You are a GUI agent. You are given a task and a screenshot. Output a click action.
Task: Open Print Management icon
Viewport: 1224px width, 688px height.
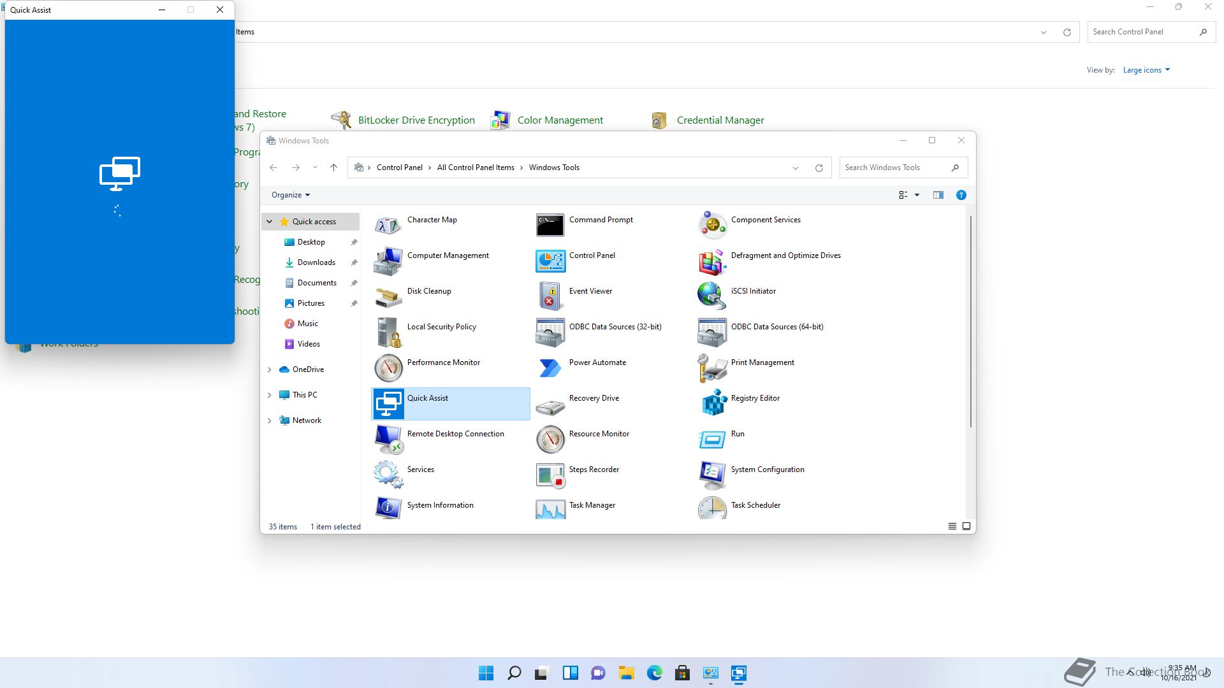[x=712, y=368]
